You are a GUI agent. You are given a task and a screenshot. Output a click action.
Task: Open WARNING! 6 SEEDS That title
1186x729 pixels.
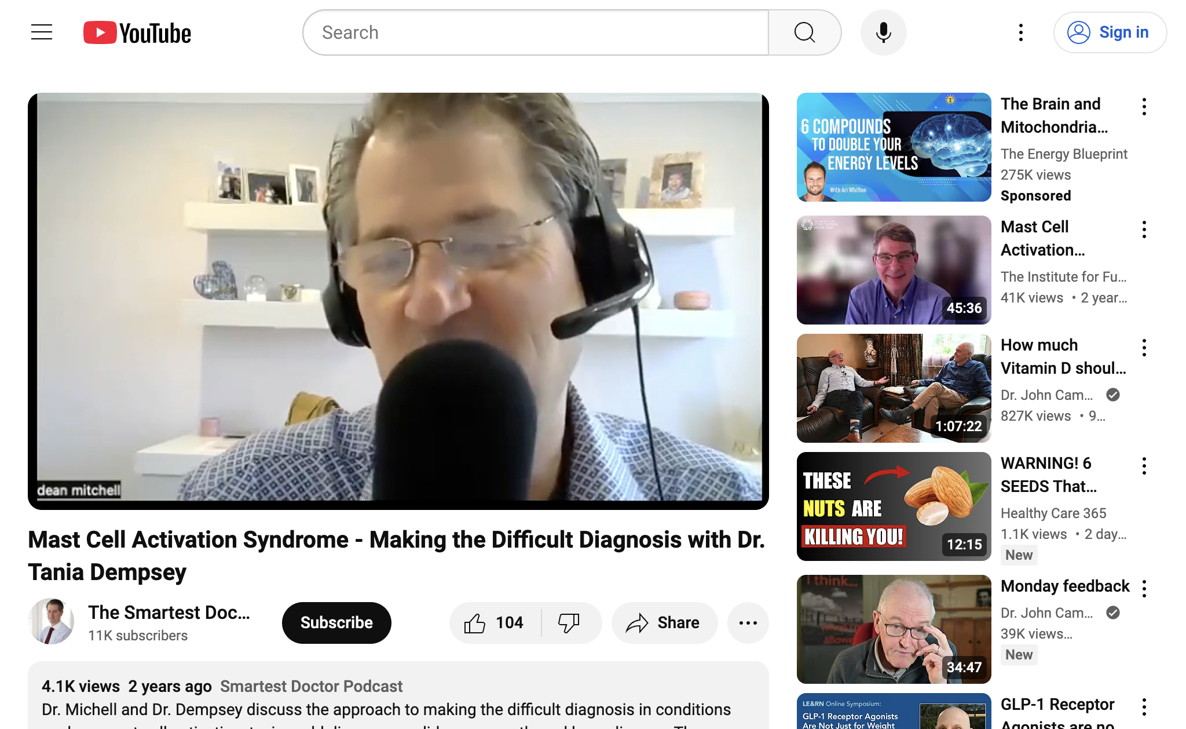tap(1049, 475)
